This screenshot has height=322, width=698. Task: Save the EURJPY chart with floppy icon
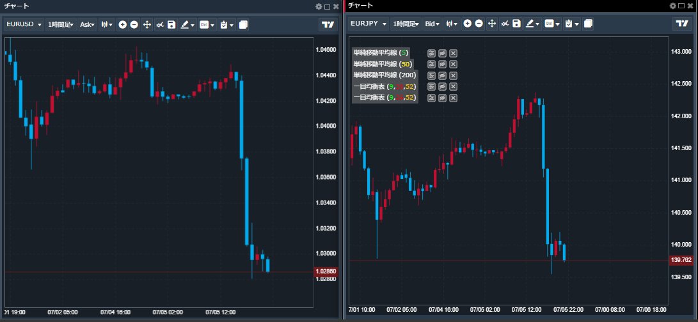(516, 24)
